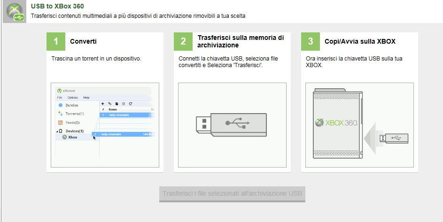Click the Xbox 360 console illustration
The image size is (443, 222).
coord(338,123)
